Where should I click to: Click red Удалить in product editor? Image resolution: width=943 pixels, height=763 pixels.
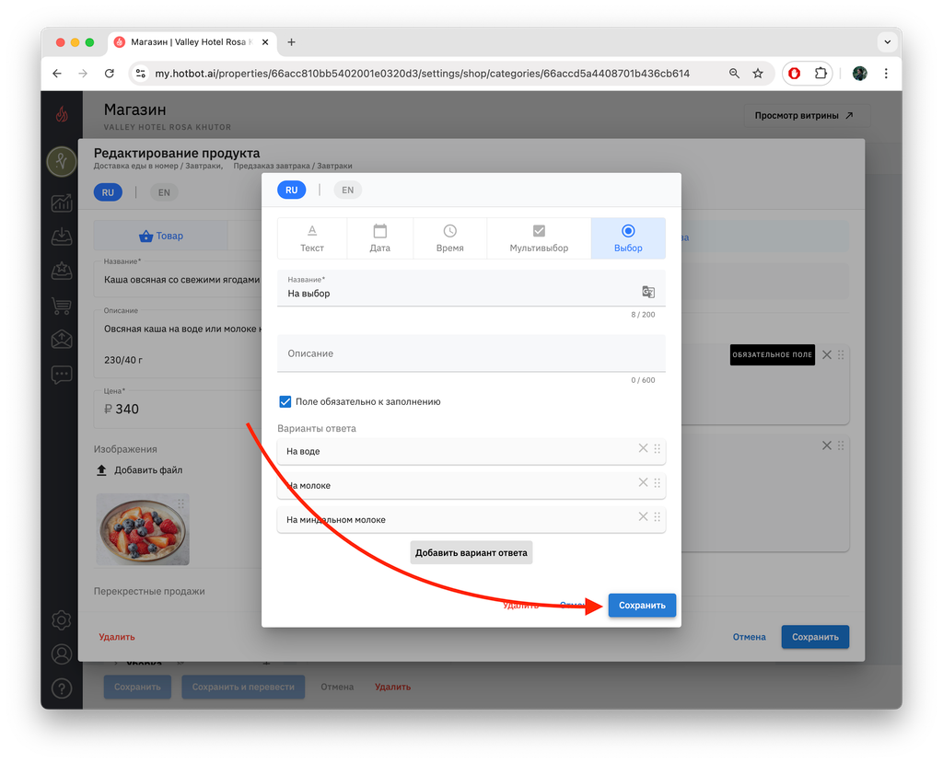point(117,637)
